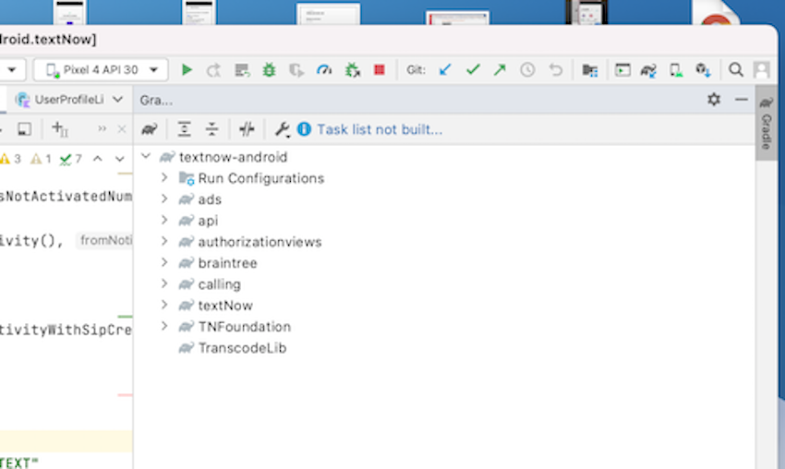Go to next highlighted error arrow
This screenshot has height=469, width=785.
tap(120, 159)
